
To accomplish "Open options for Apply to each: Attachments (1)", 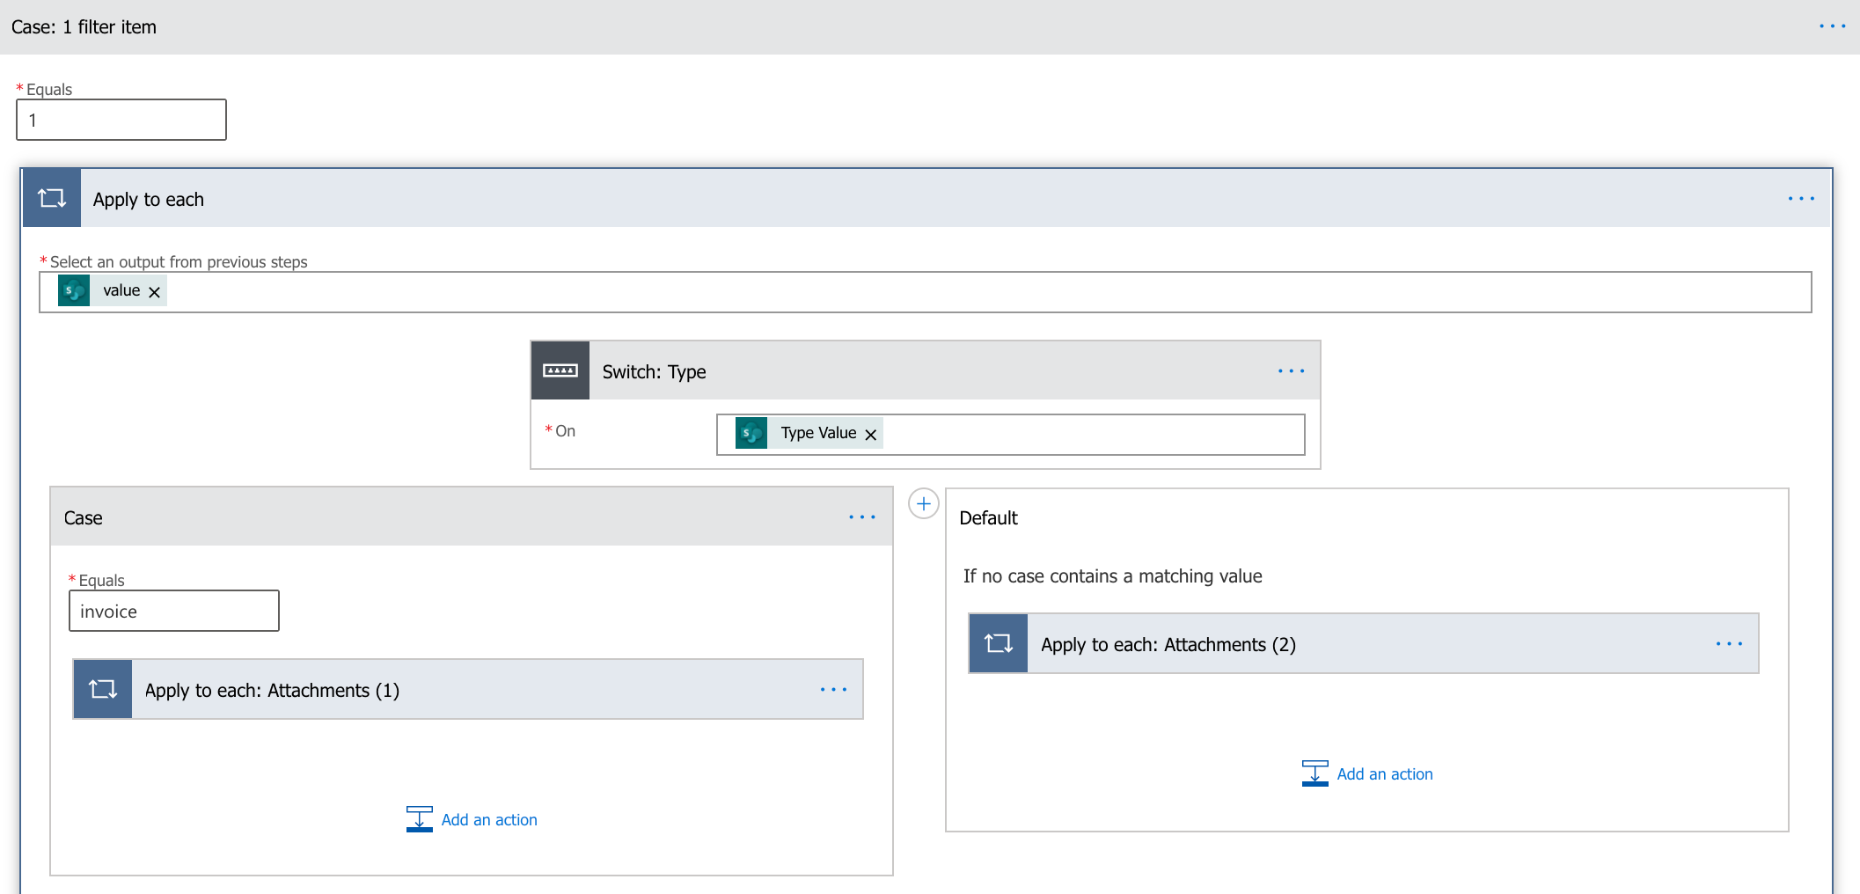I will [x=833, y=690].
